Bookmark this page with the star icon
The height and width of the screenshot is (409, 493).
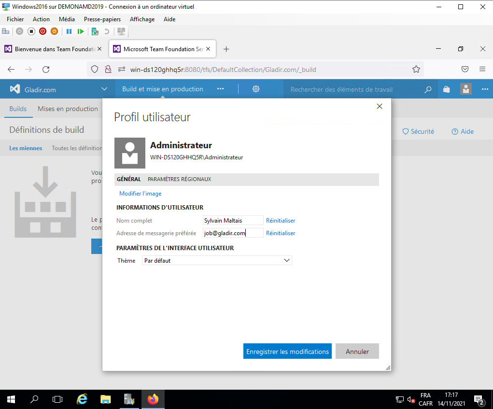416,70
